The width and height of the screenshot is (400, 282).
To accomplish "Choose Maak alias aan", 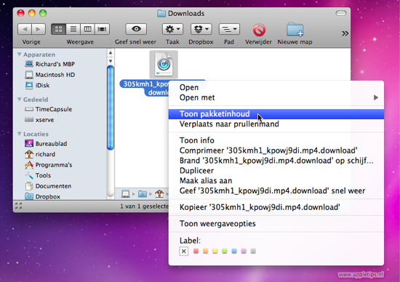I will click(x=276, y=180).
